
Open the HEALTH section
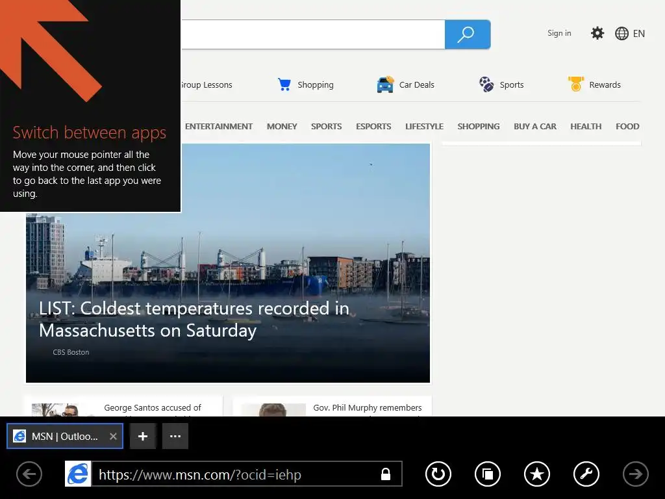586,127
